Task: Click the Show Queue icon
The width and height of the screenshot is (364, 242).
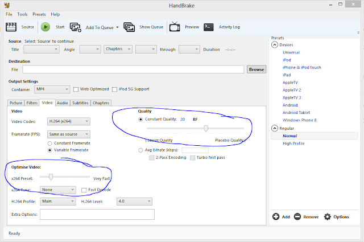Action: (x=129, y=27)
